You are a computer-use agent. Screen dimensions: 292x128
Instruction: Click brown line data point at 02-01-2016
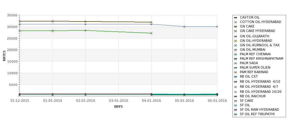click(x=85, y=22)
